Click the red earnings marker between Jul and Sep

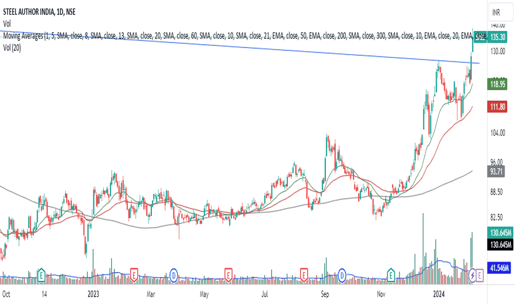tap(304, 275)
